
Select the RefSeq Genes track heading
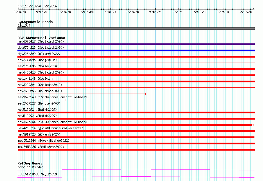tap(30, 163)
